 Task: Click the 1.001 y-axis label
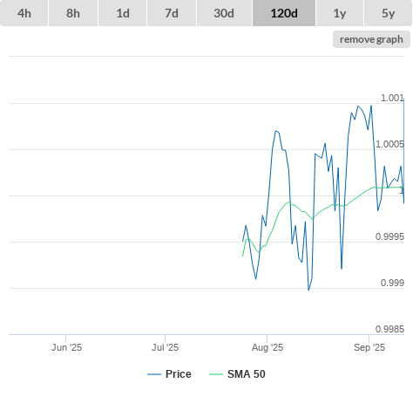(392, 98)
